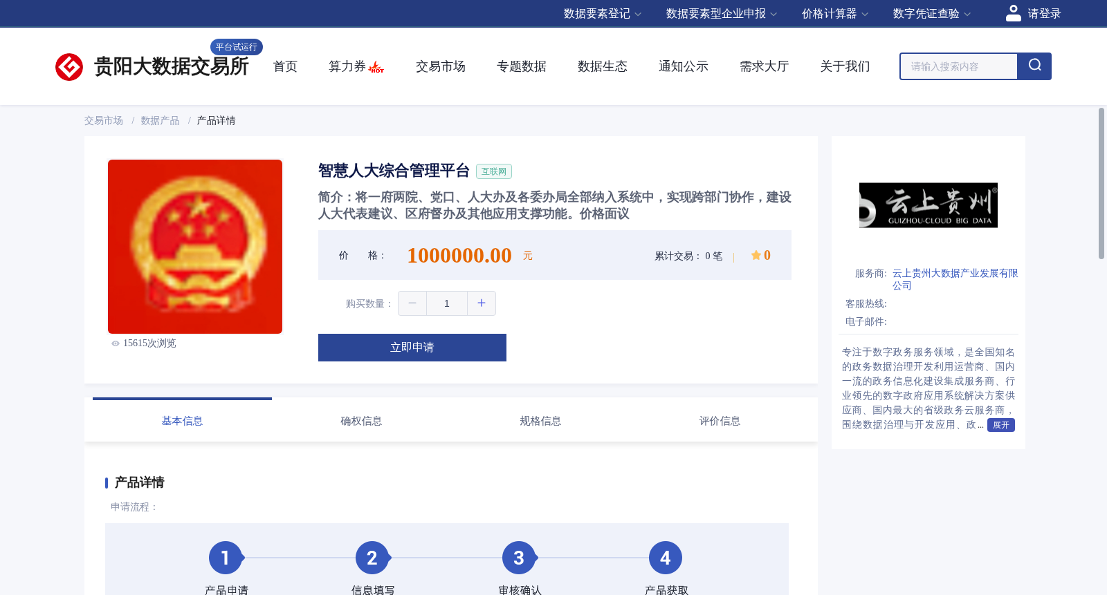
Task: Click the 互联网 tag badge
Action: pos(494,171)
